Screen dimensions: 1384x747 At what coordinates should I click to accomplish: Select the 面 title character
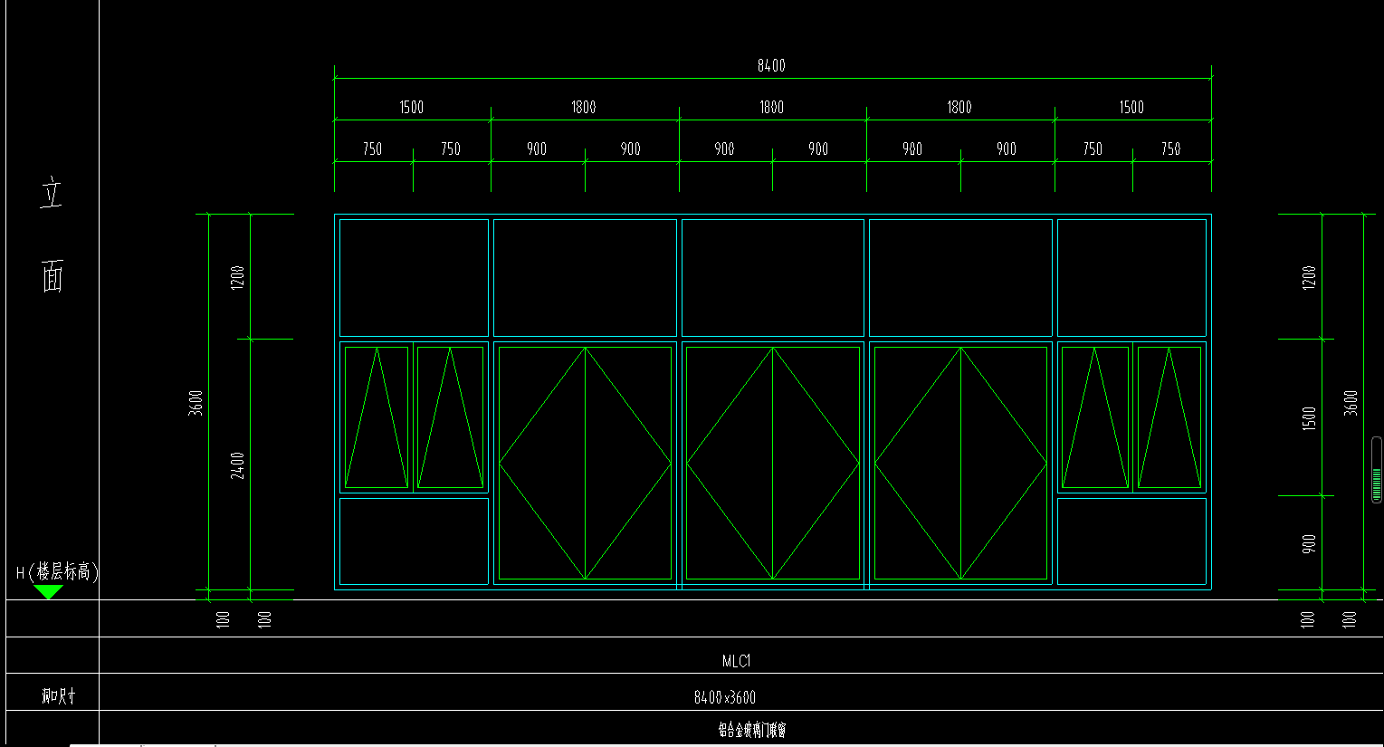coord(52,275)
